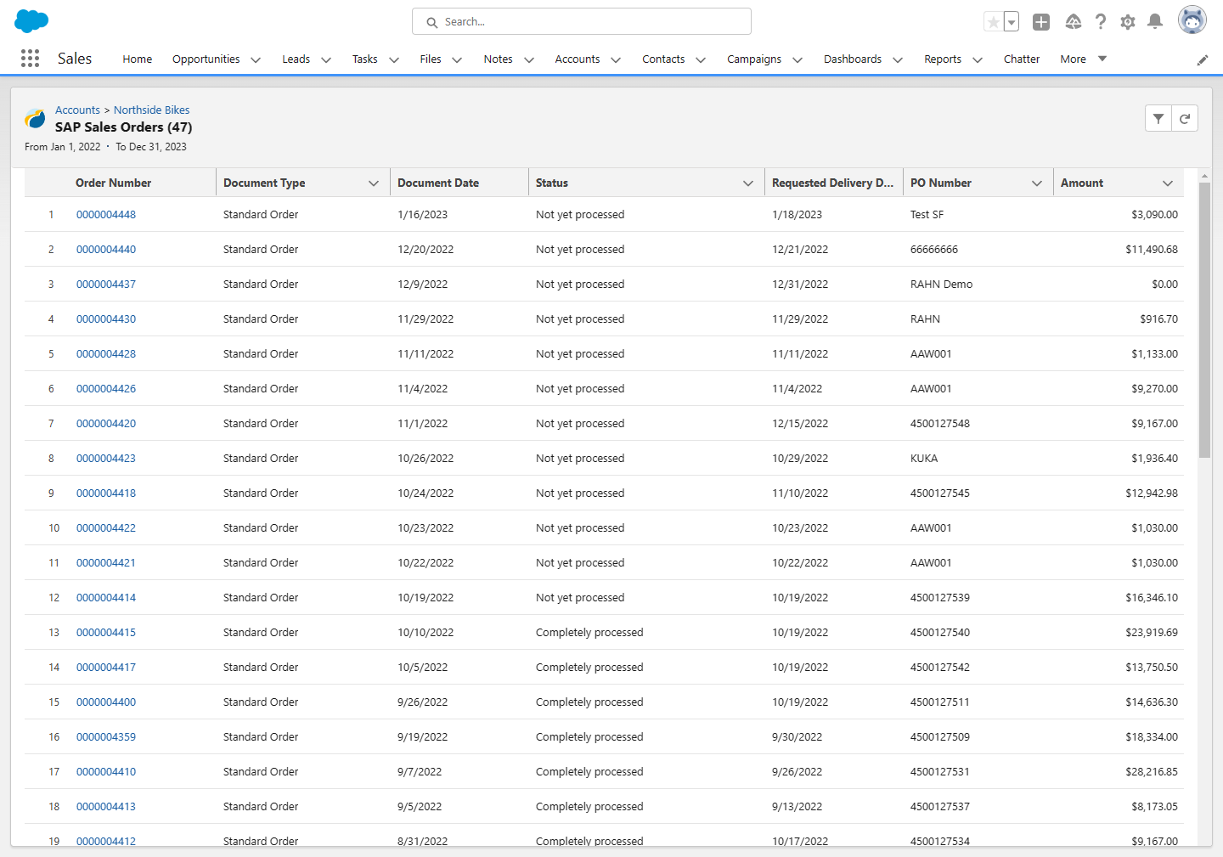Expand the Leads tab dropdown chevron
Screen dimensions: 1223x857
tap(326, 59)
